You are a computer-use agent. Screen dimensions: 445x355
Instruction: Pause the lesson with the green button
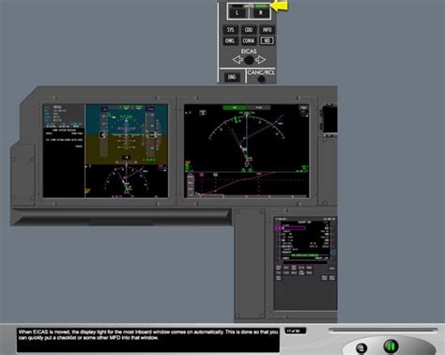pos(391,346)
